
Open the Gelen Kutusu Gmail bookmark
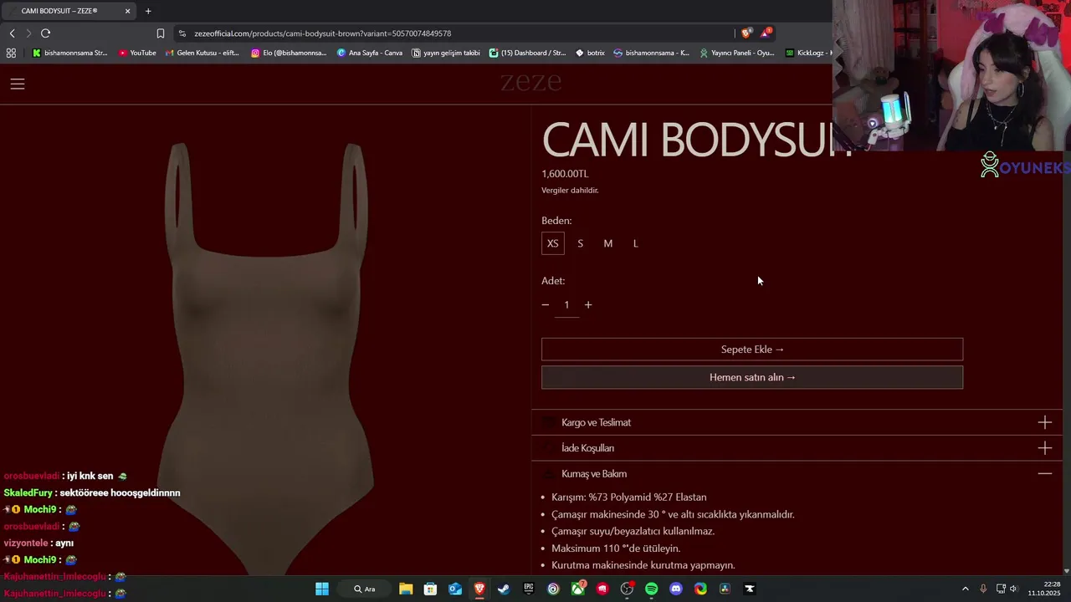[x=202, y=53]
